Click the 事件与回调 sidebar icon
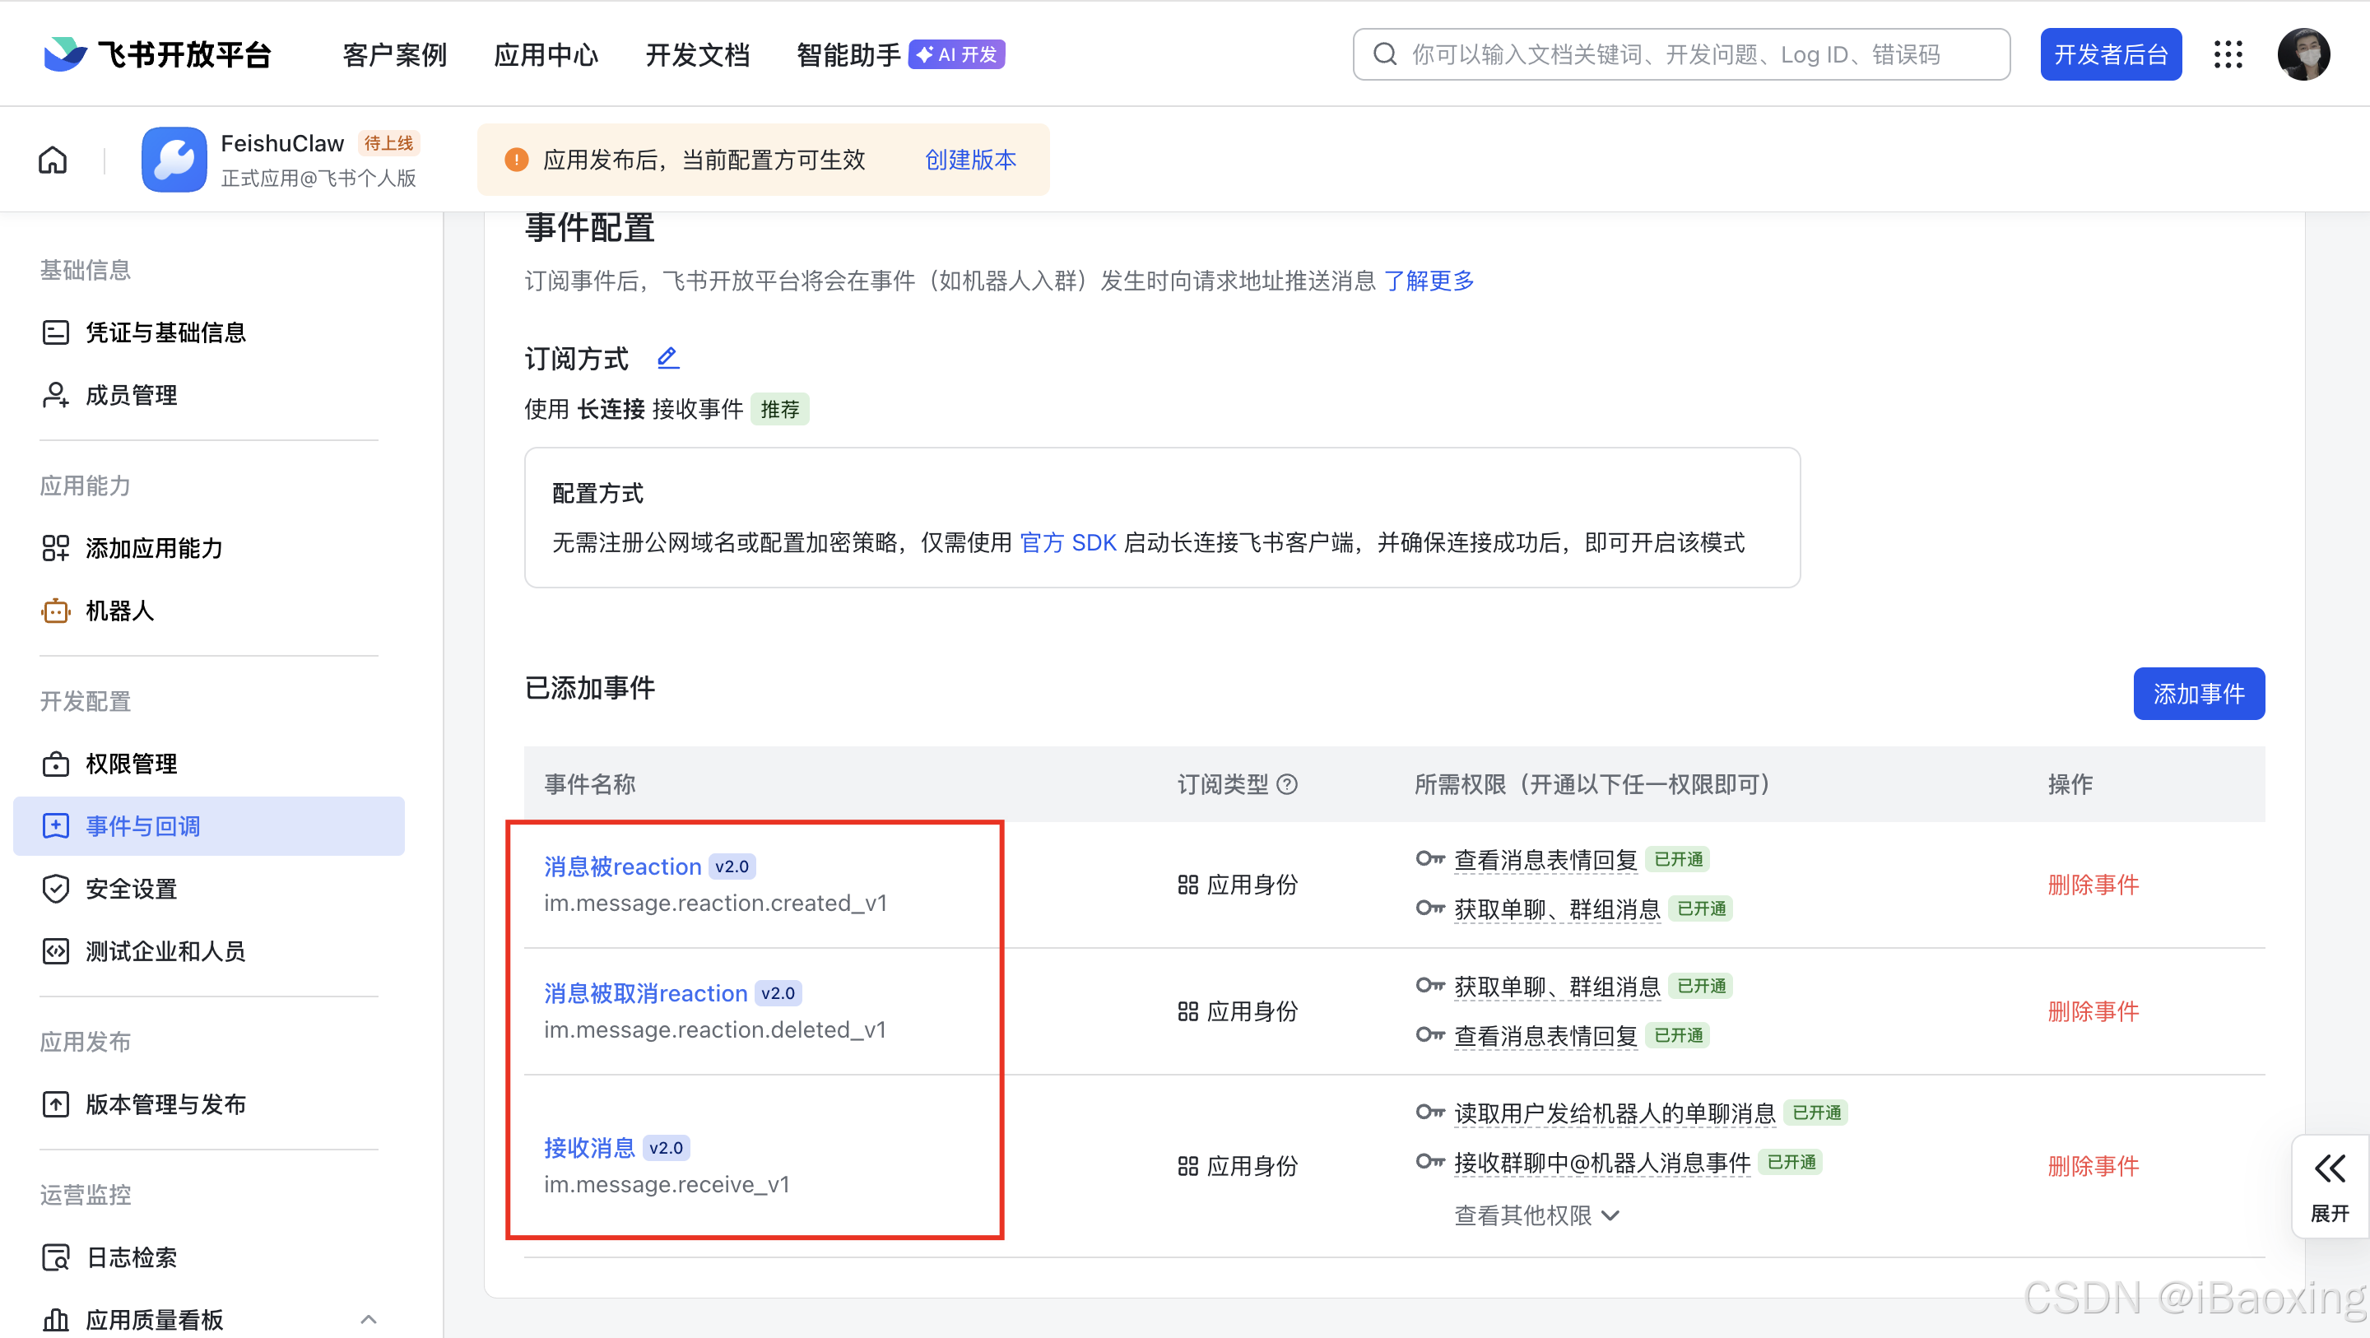Screen dimensions: 2370x1338 point(55,825)
